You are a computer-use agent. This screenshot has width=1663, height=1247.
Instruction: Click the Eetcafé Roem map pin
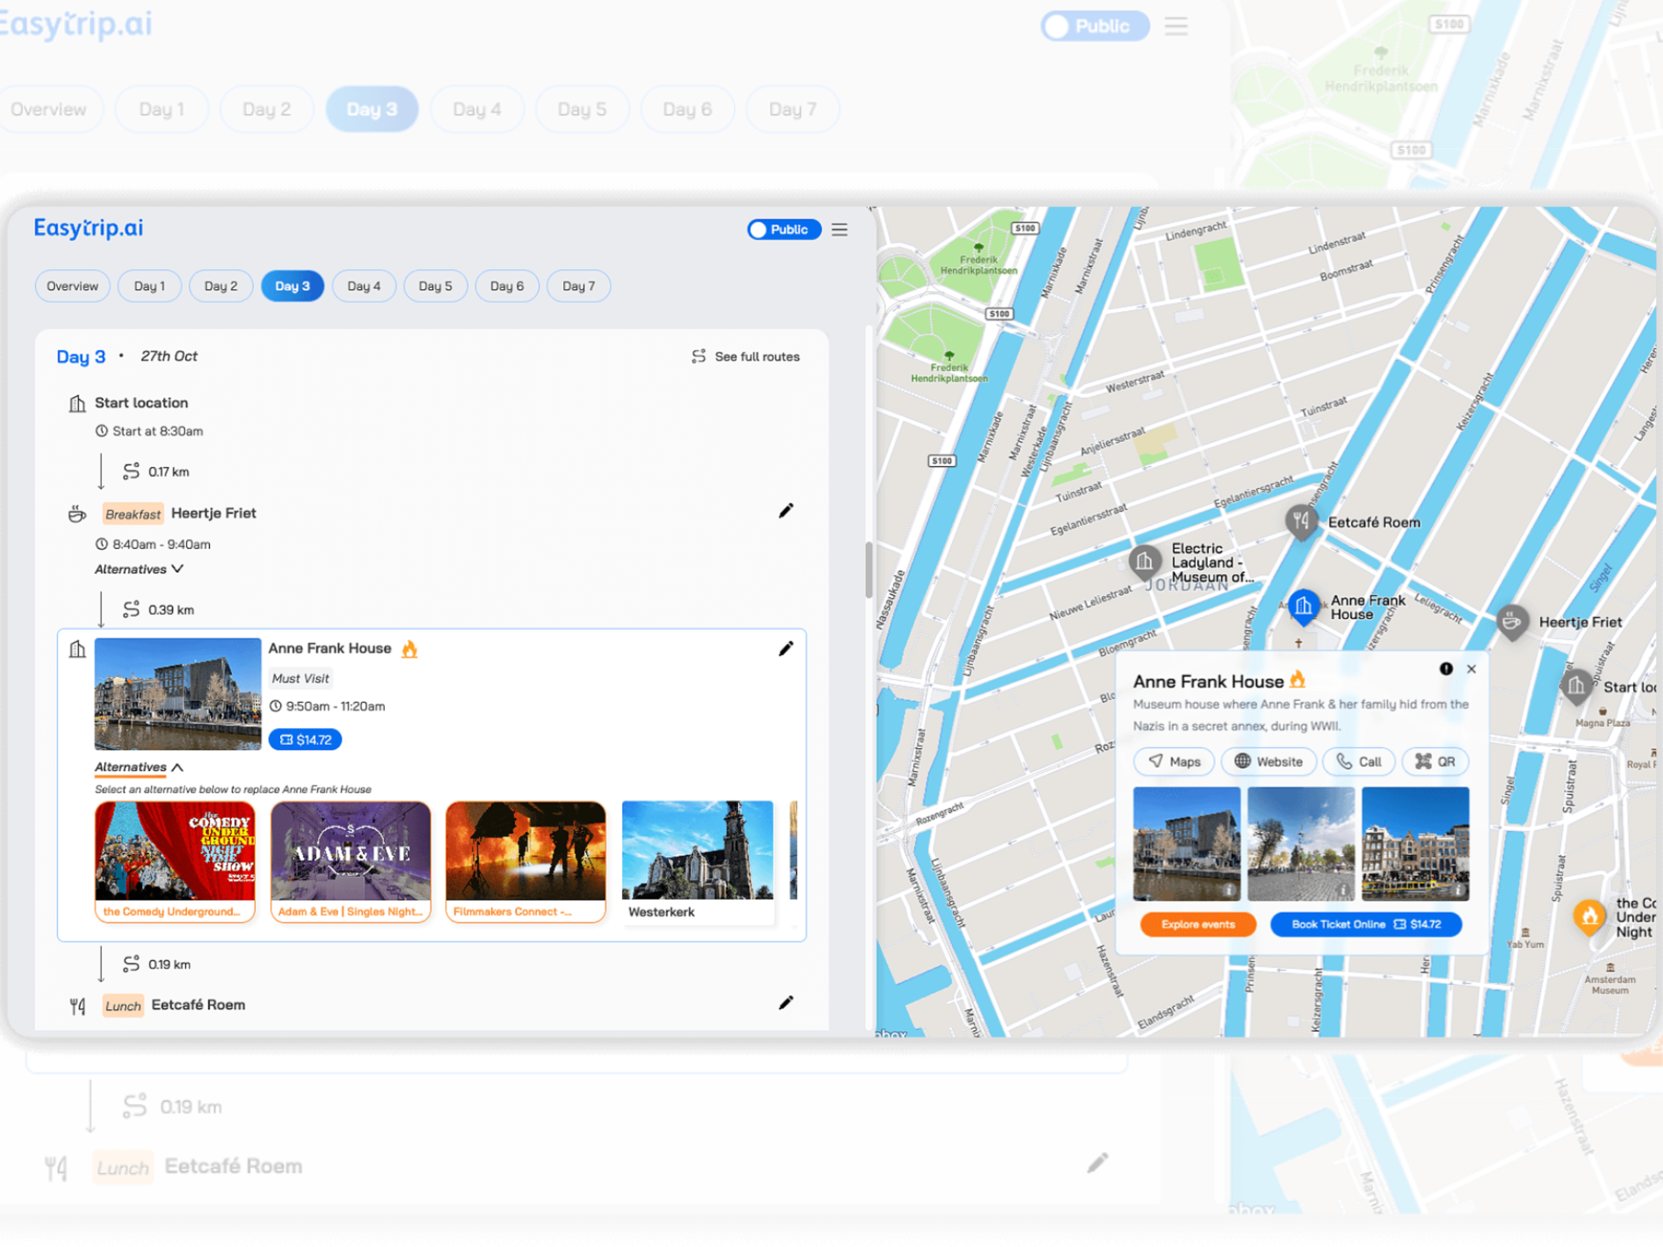coord(1302,521)
